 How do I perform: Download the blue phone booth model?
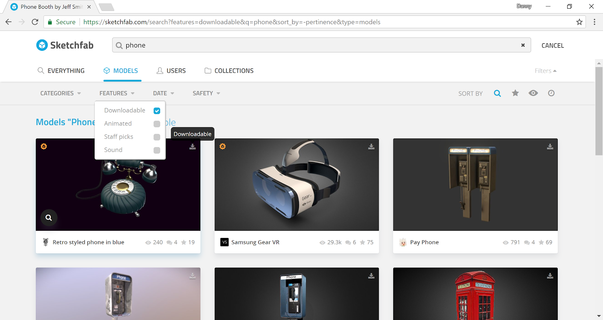pos(371,276)
